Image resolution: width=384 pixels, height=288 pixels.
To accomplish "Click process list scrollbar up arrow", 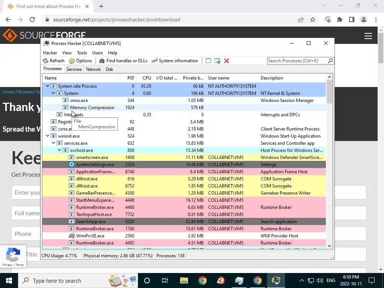I will [x=329, y=77].
